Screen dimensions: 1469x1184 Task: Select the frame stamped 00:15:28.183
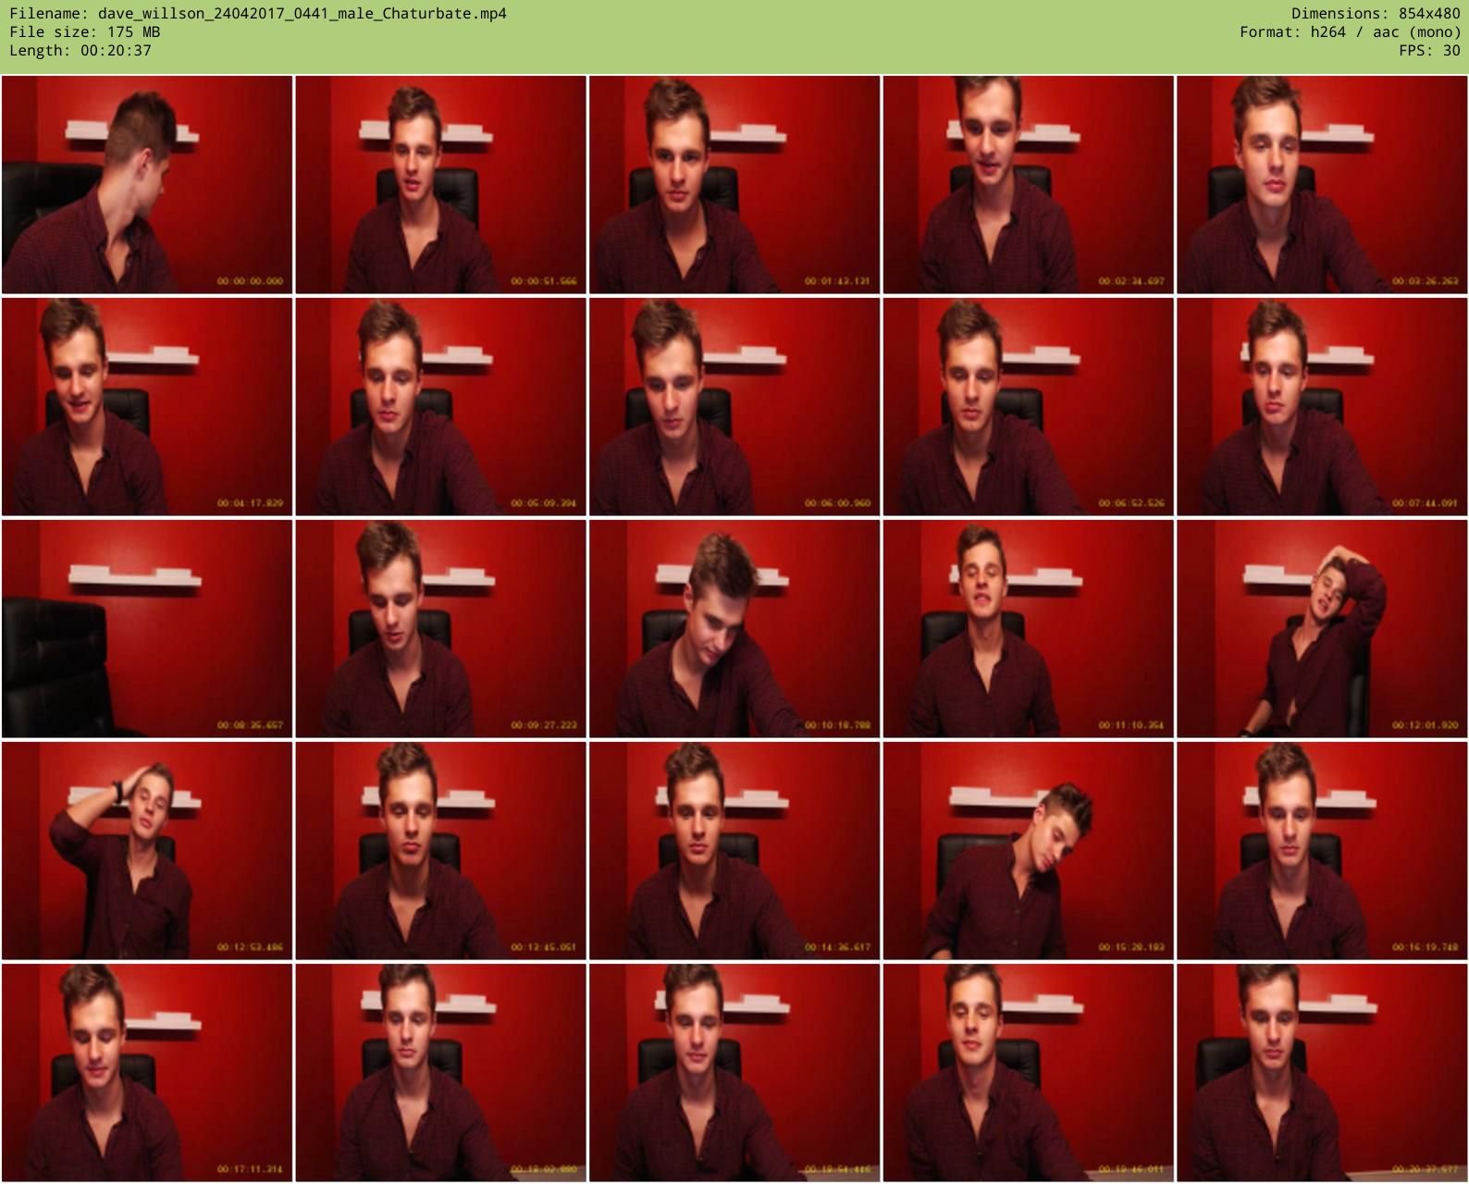1028,850
